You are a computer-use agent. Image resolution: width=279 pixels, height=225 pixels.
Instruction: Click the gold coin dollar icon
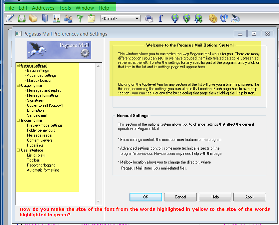coord(213,19)
